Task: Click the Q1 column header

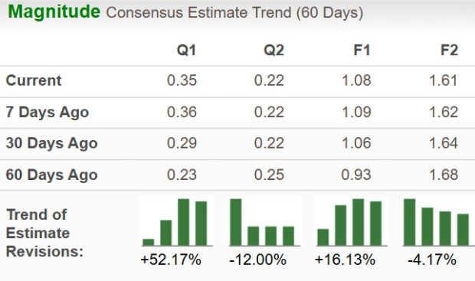Action: click(x=187, y=50)
